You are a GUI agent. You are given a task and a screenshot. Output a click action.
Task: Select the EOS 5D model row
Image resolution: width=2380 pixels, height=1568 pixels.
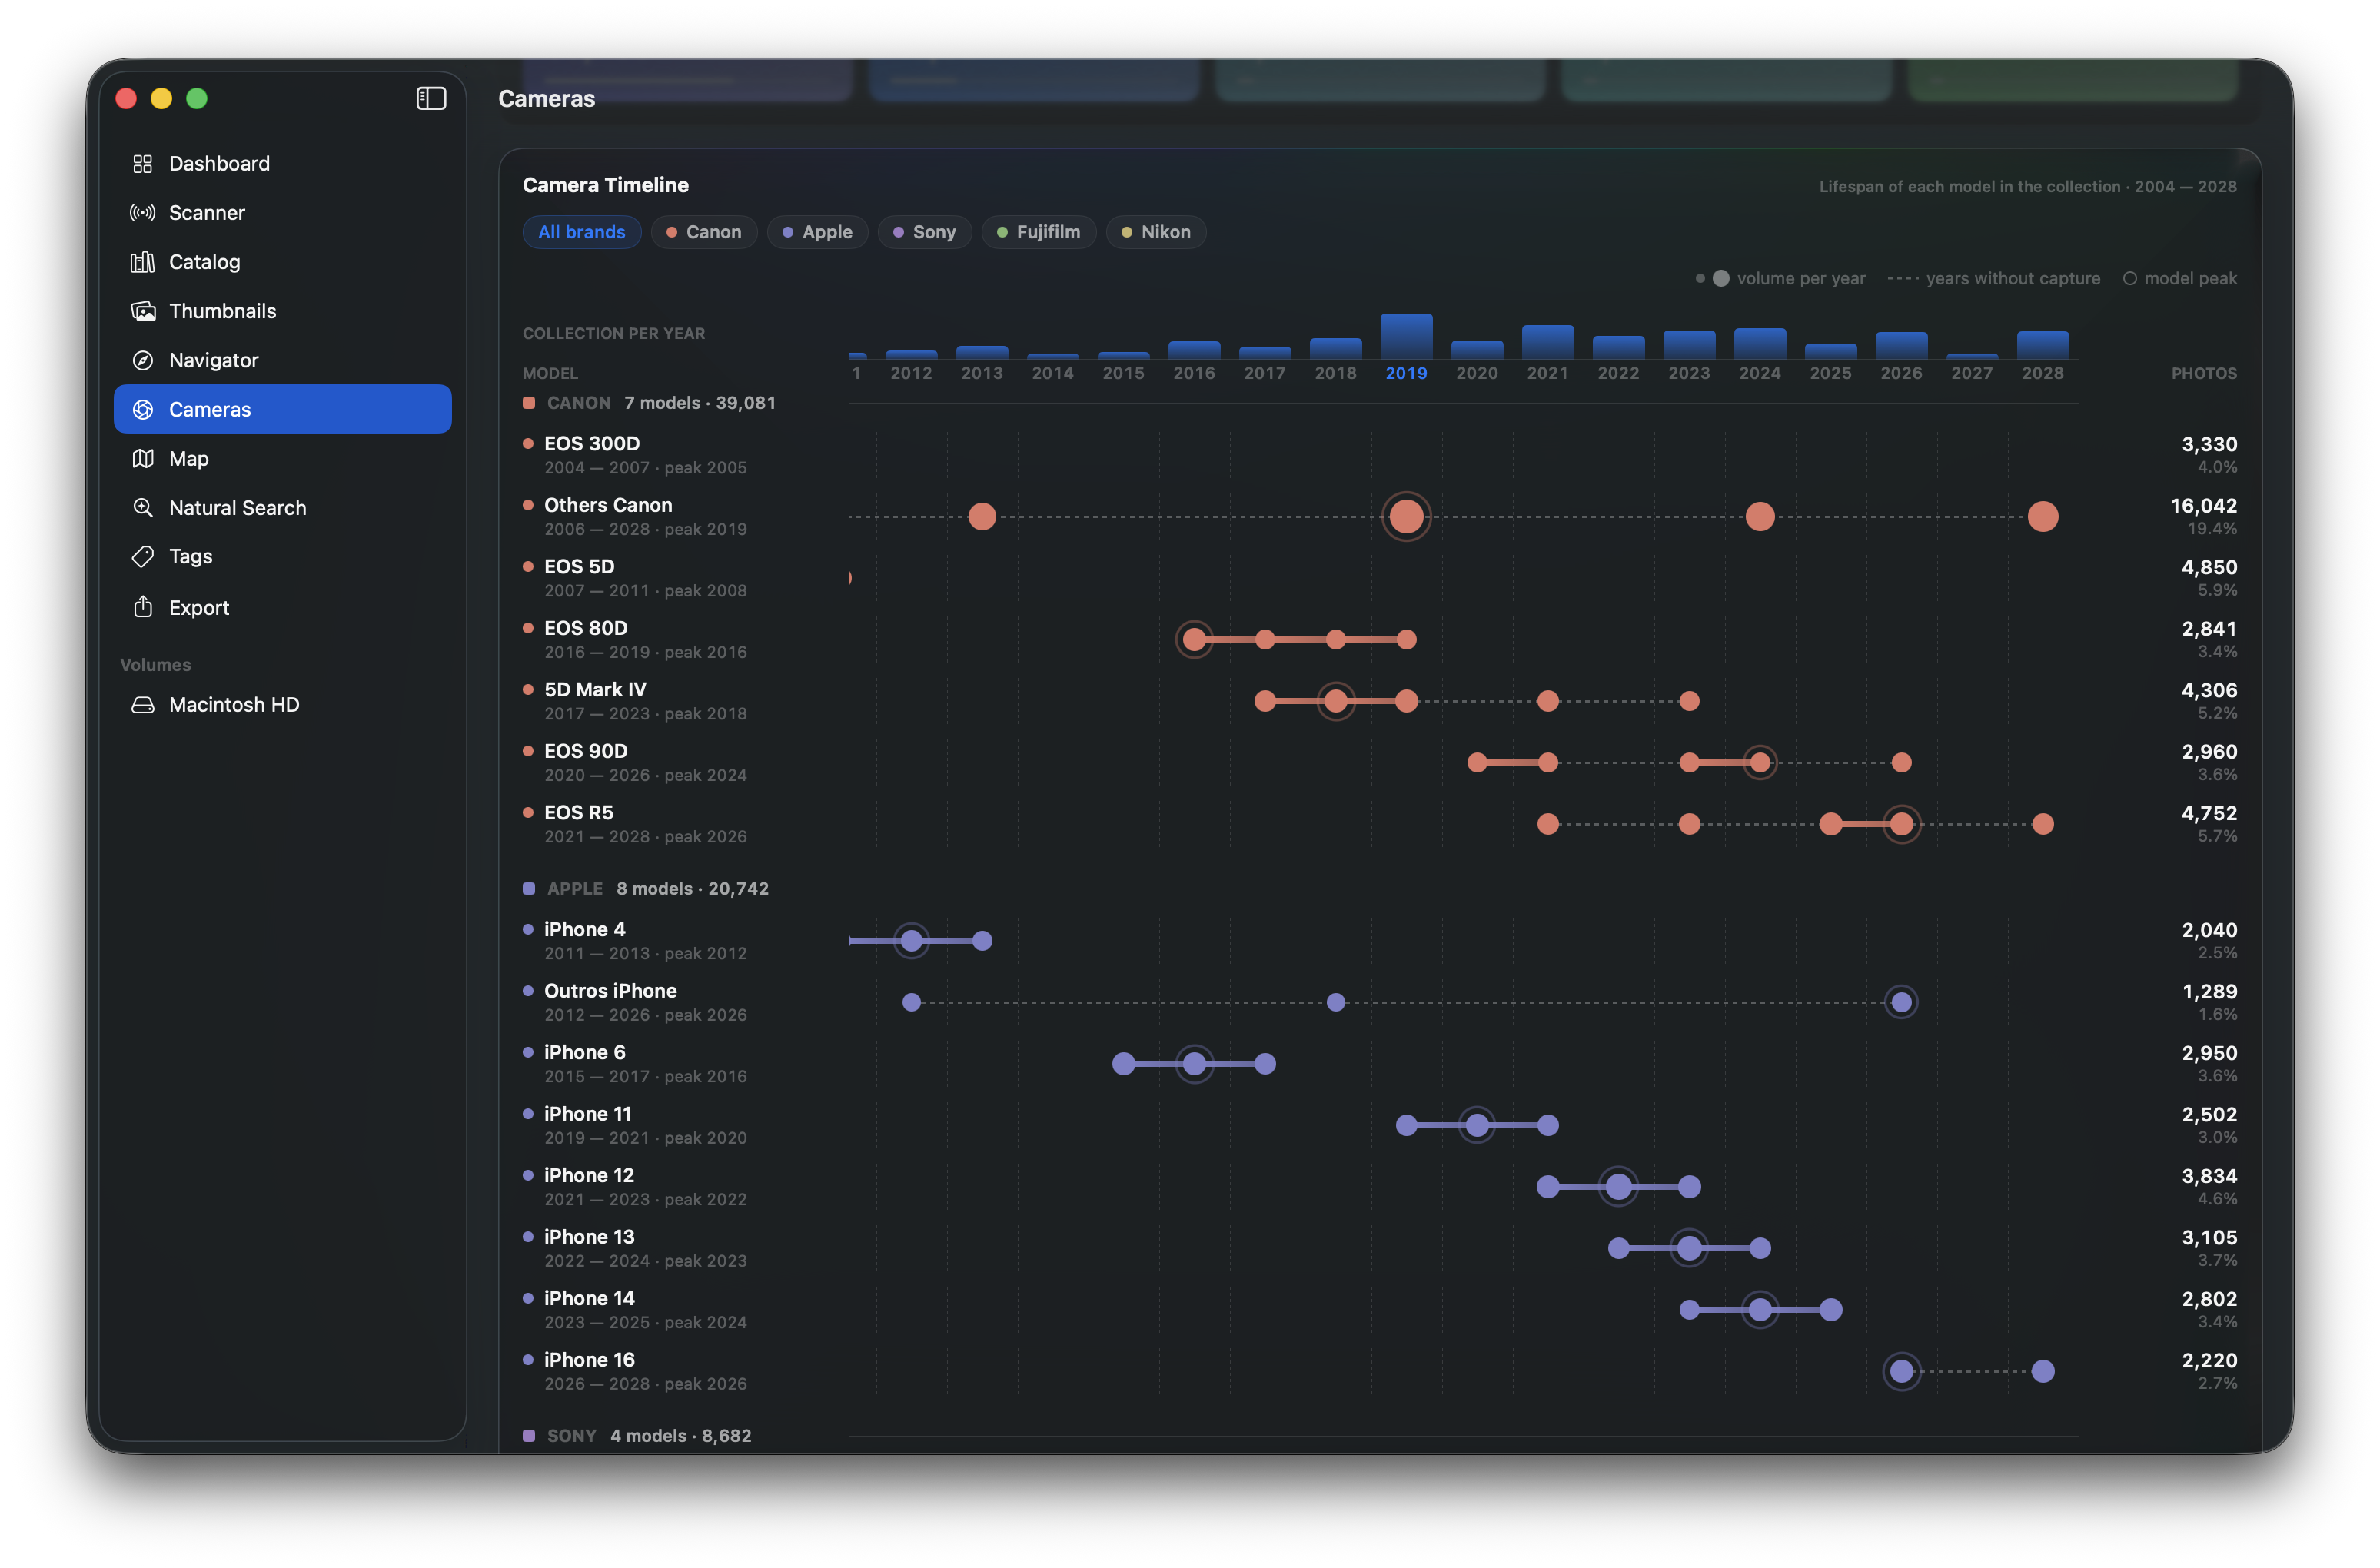click(1380, 578)
